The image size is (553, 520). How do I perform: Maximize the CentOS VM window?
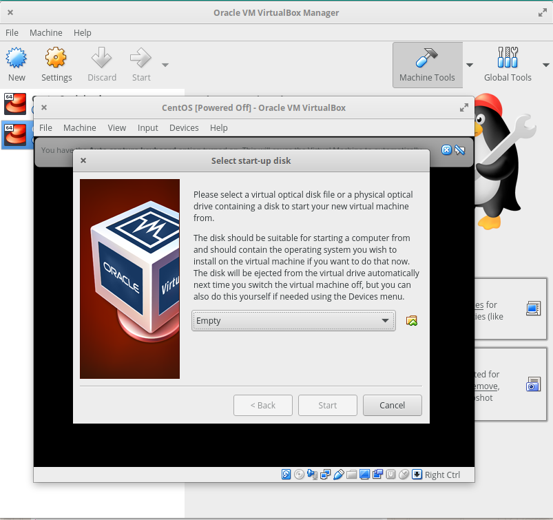point(464,107)
